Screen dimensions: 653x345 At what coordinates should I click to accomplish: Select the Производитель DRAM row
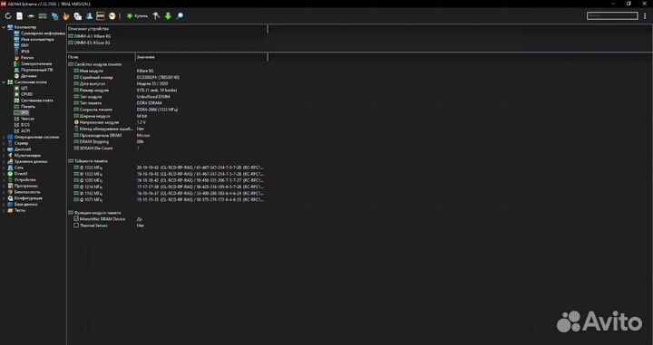(x=167, y=136)
